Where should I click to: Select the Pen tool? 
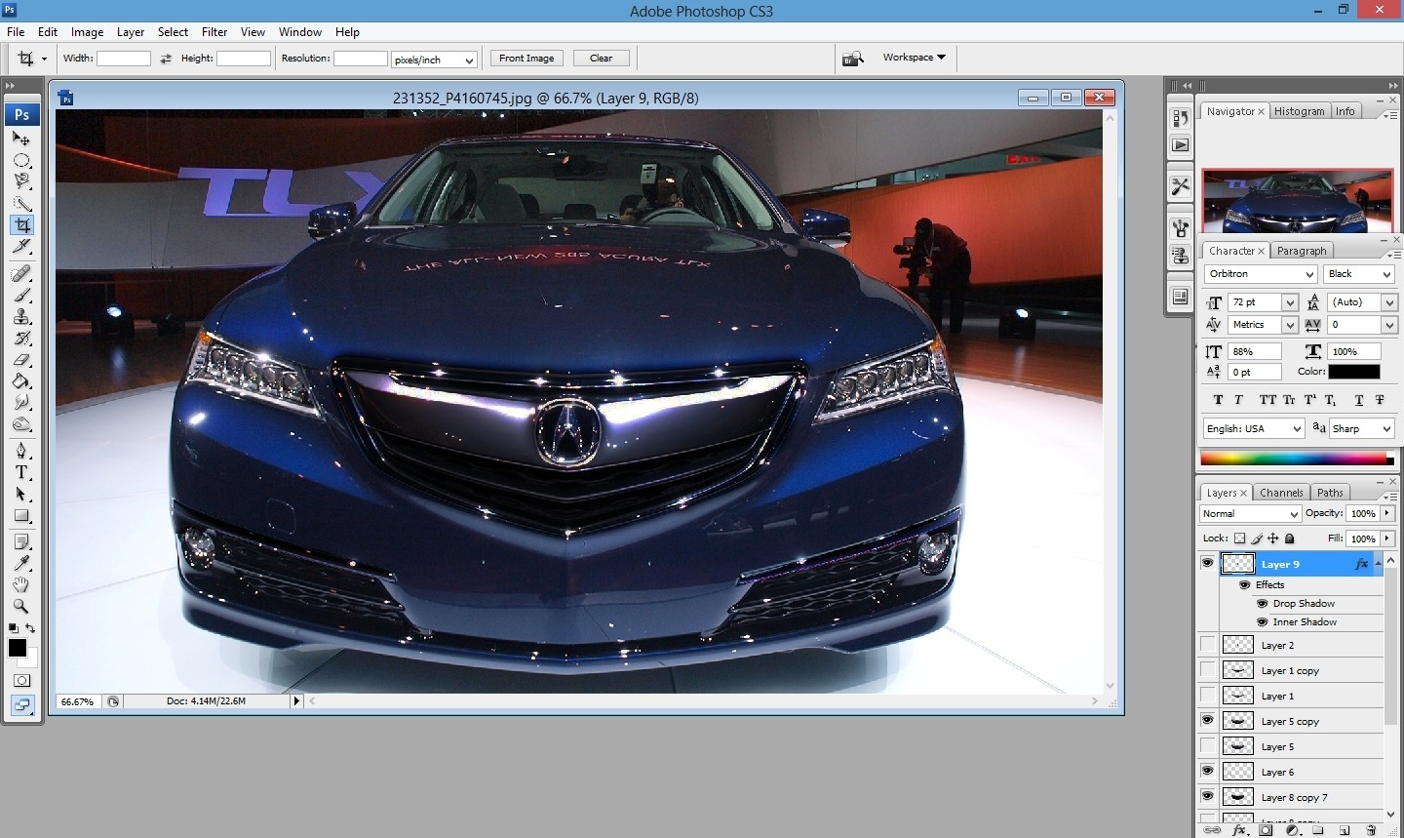coord(20,451)
